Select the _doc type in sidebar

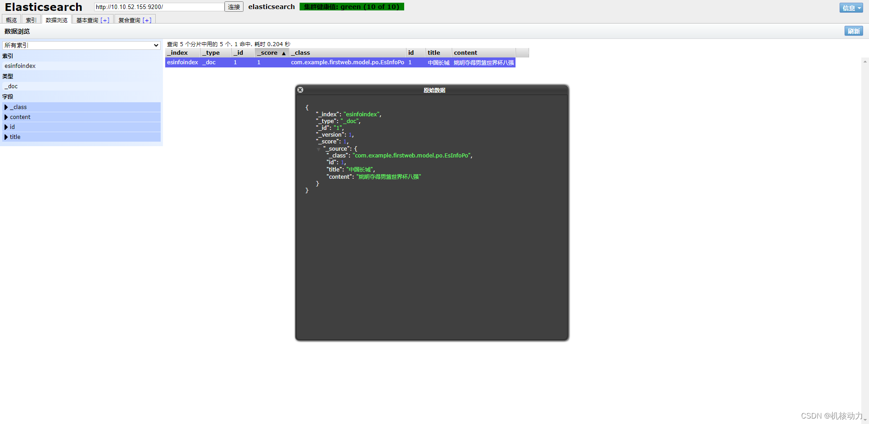[81, 86]
